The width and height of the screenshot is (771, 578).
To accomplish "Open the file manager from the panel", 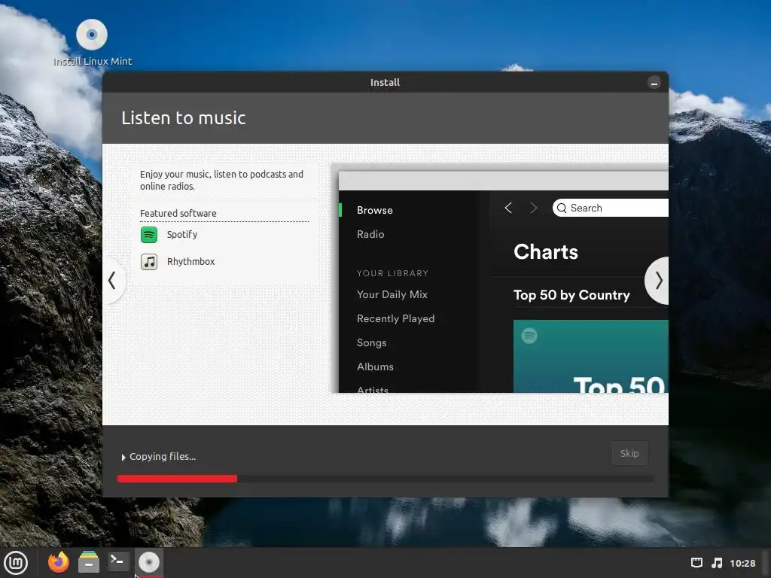I will pos(89,562).
